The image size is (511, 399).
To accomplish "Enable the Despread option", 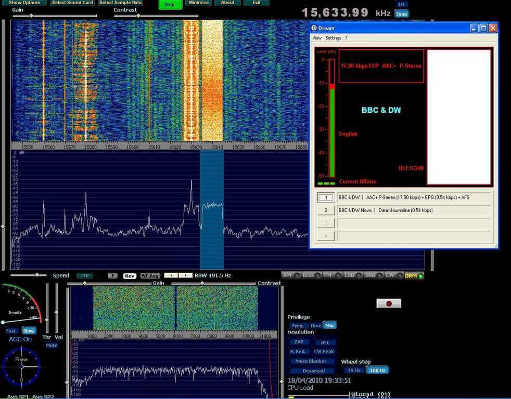I will [313, 371].
